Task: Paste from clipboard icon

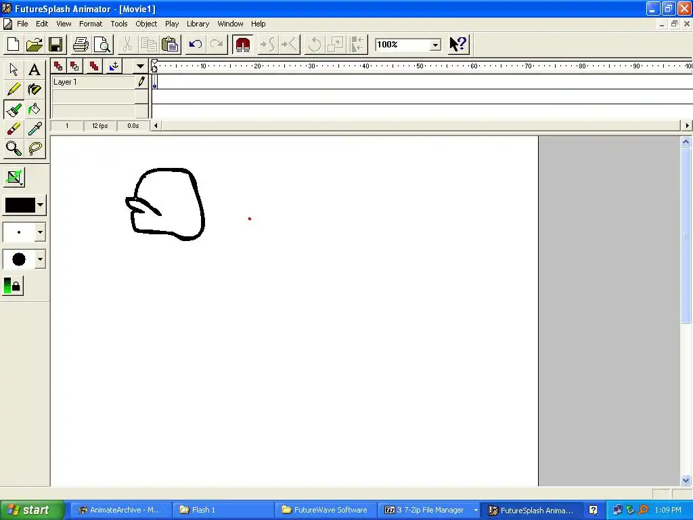Action: (170, 44)
